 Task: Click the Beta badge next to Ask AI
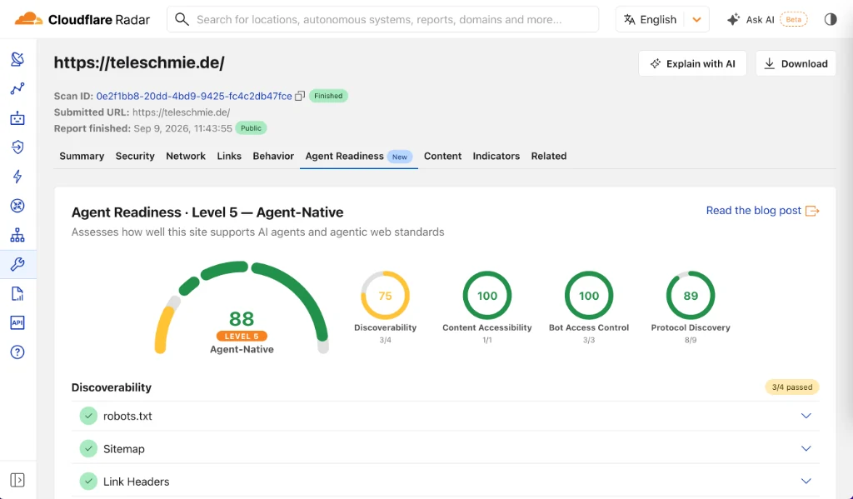(x=794, y=20)
